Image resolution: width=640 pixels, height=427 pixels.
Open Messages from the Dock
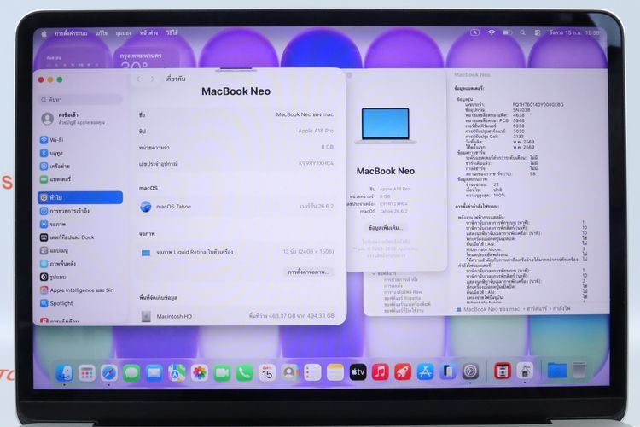point(131,372)
